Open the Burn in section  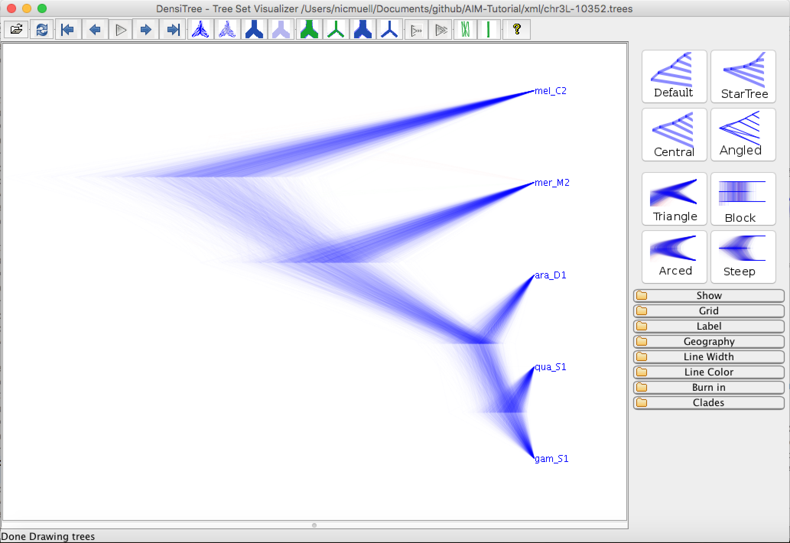click(x=709, y=387)
